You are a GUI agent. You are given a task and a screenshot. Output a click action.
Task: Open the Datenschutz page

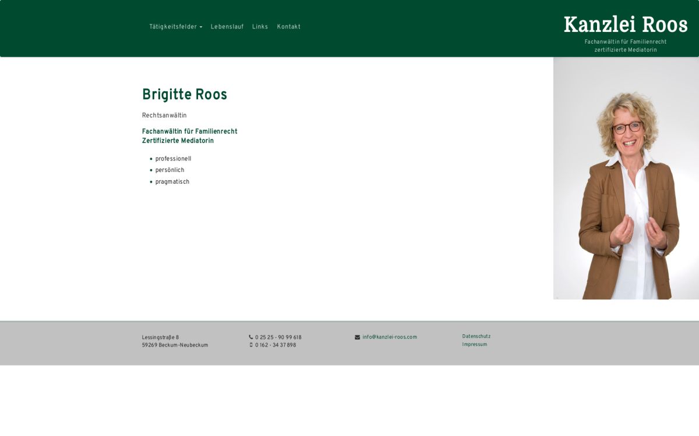476,336
